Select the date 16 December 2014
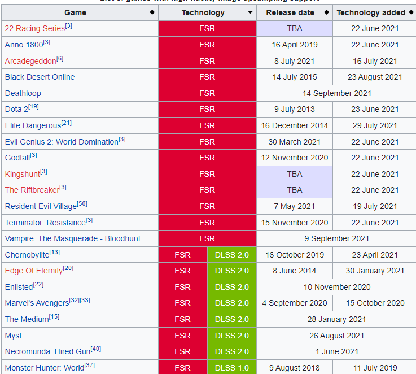Image resolution: width=416 pixels, height=374 pixels. (295, 125)
